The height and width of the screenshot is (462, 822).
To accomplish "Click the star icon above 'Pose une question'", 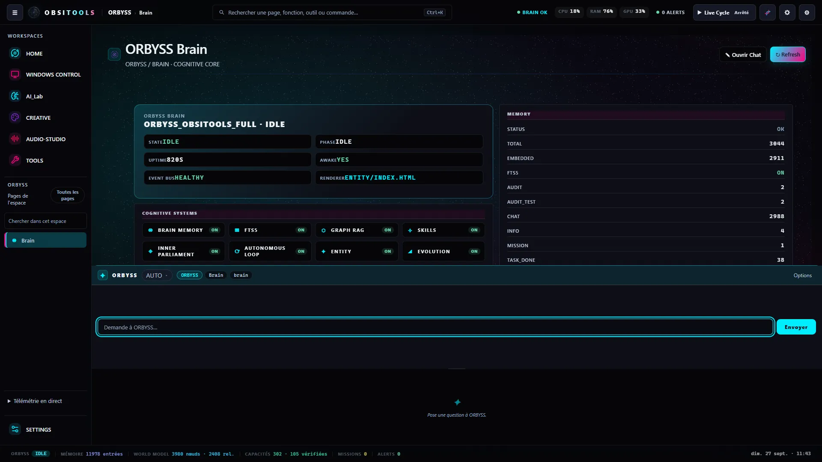I will (457, 402).
